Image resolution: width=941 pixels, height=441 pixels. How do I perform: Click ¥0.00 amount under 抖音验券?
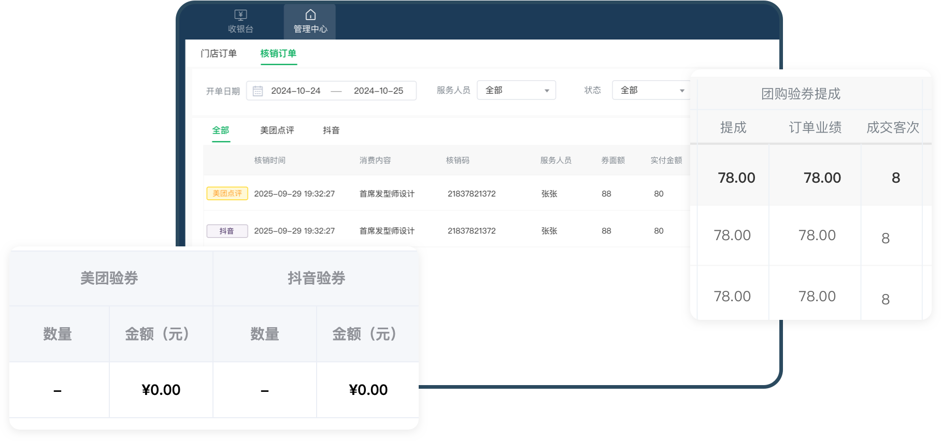[368, 390]
